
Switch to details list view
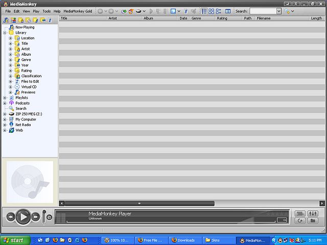point(204,11)
